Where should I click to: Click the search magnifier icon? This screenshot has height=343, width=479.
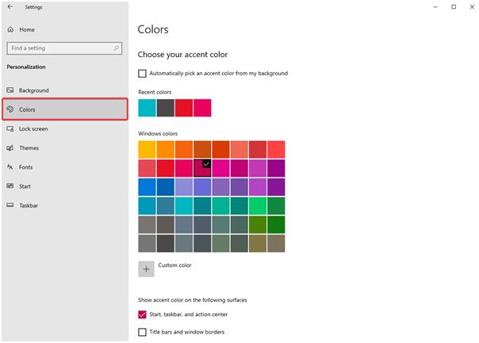[x=118, y=48]
